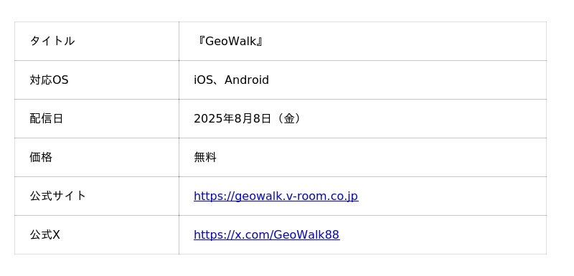
Task: Select the 対応OS label text
Action: pyautogui.click(x=49, y=80)
